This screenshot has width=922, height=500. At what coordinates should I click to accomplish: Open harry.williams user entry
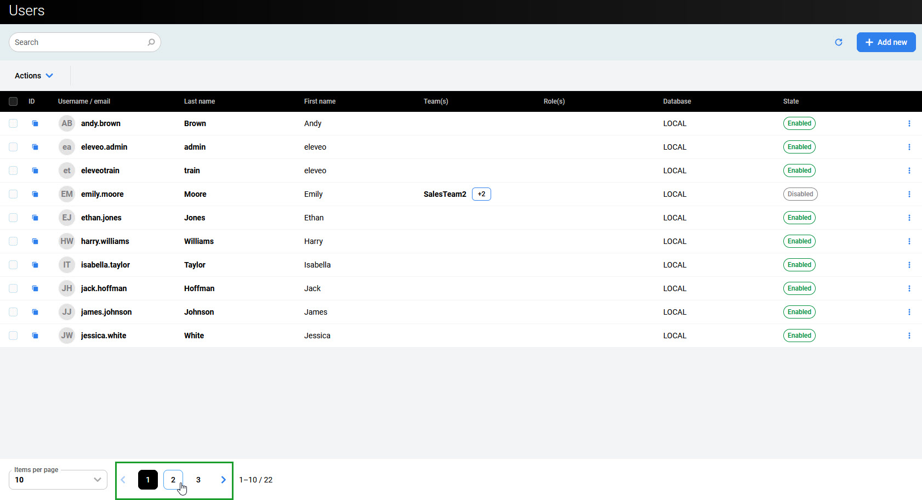coord(105,241)
